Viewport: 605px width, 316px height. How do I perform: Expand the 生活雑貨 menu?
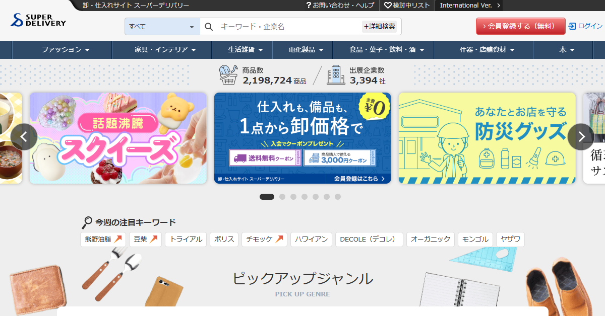[x=246, y=50]
